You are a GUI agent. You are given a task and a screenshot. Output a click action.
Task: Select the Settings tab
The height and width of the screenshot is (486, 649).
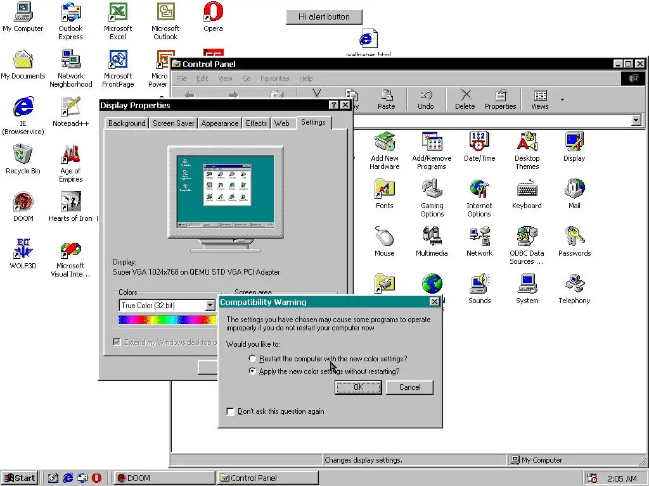[x=313, y=122]
